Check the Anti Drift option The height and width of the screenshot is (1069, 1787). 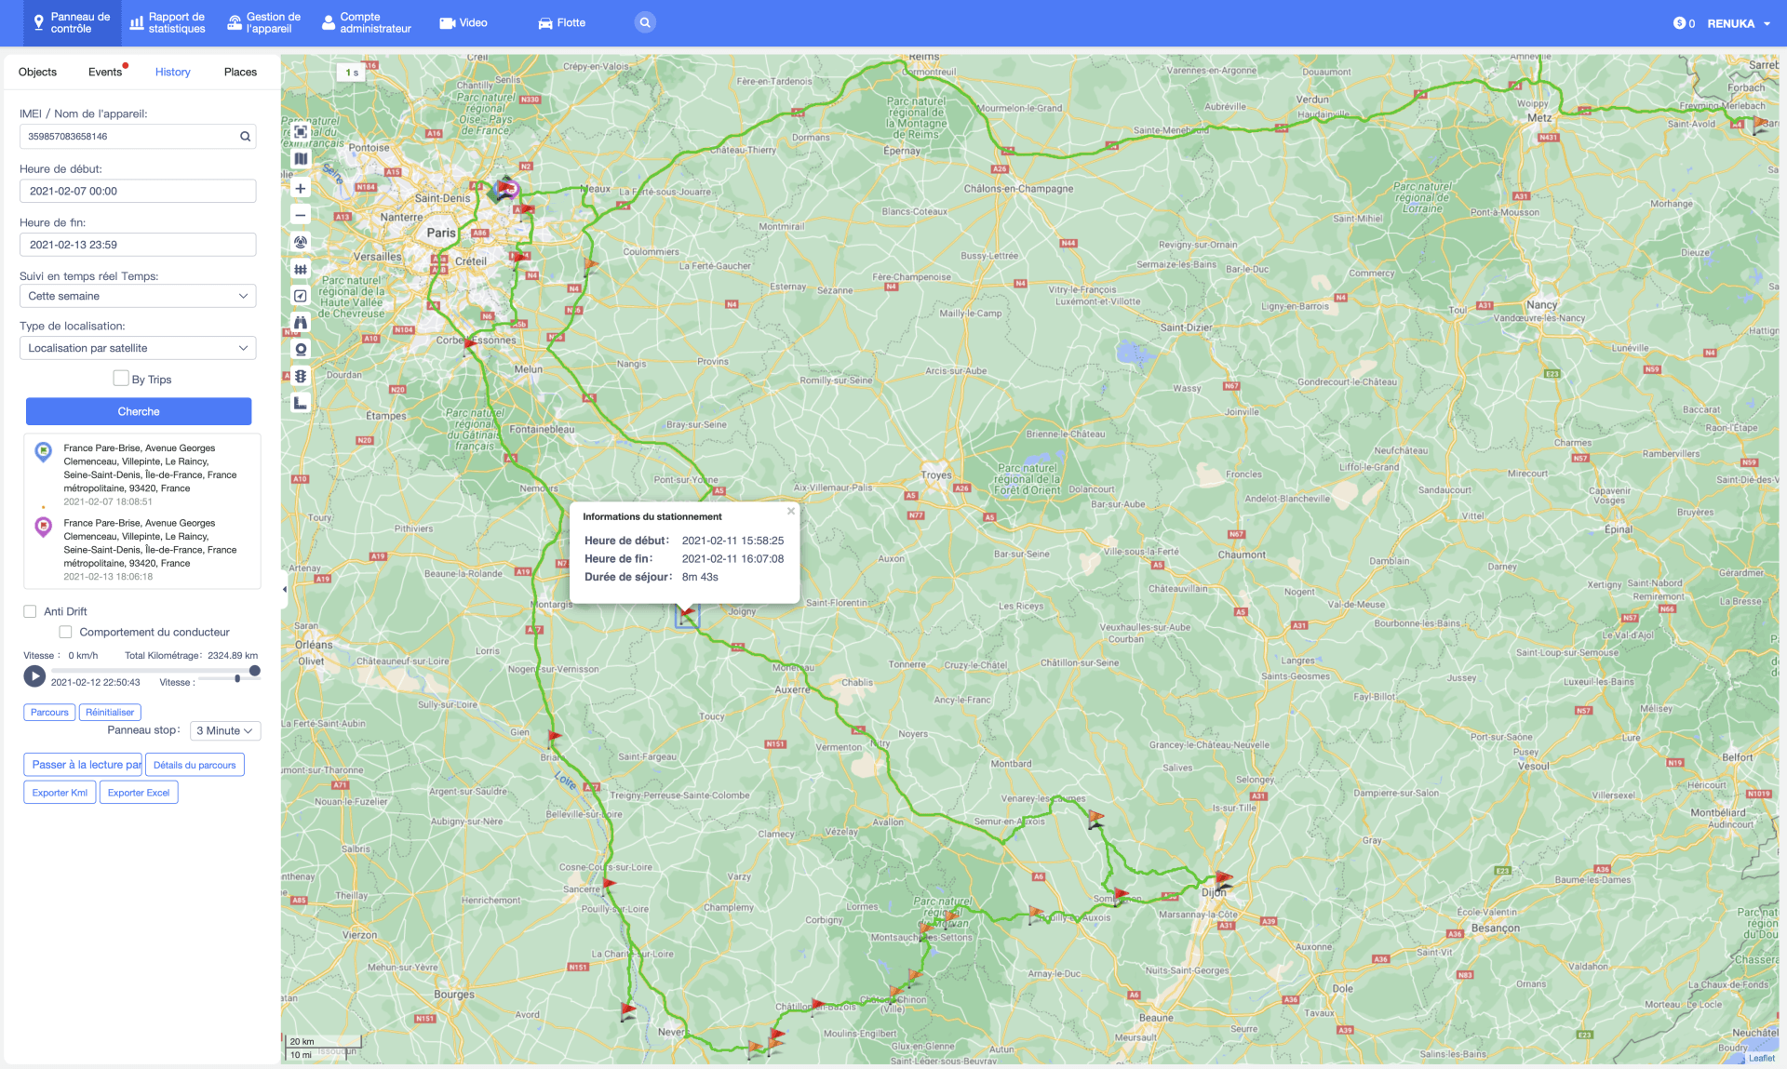click(30, 611)
